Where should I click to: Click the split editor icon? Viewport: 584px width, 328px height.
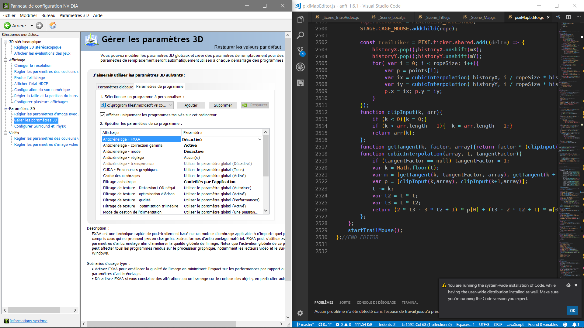(568, 17)
